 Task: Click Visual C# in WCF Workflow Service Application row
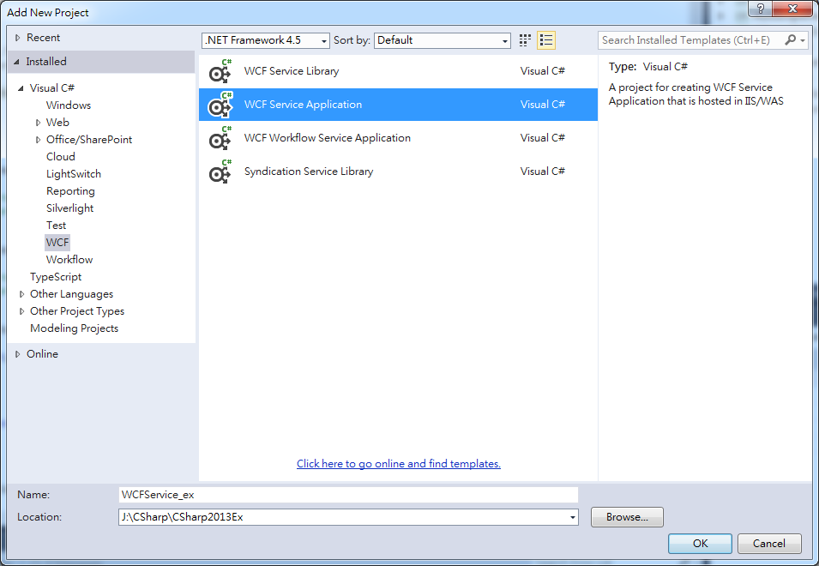click(x=543, y=138)
